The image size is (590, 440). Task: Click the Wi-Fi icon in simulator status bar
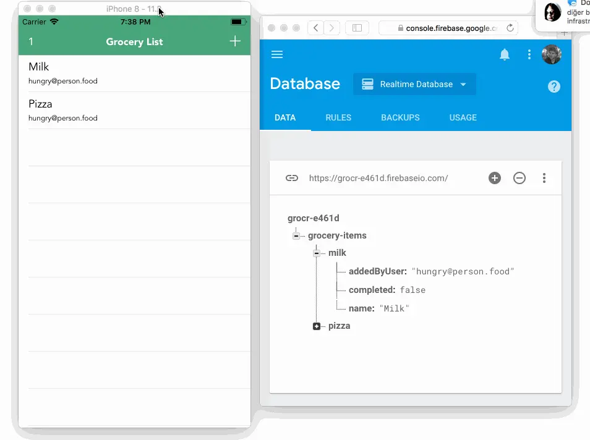(54, 22)
